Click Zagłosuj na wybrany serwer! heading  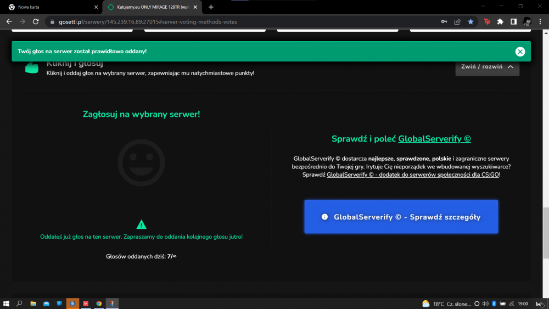click(x=141, y=114)
